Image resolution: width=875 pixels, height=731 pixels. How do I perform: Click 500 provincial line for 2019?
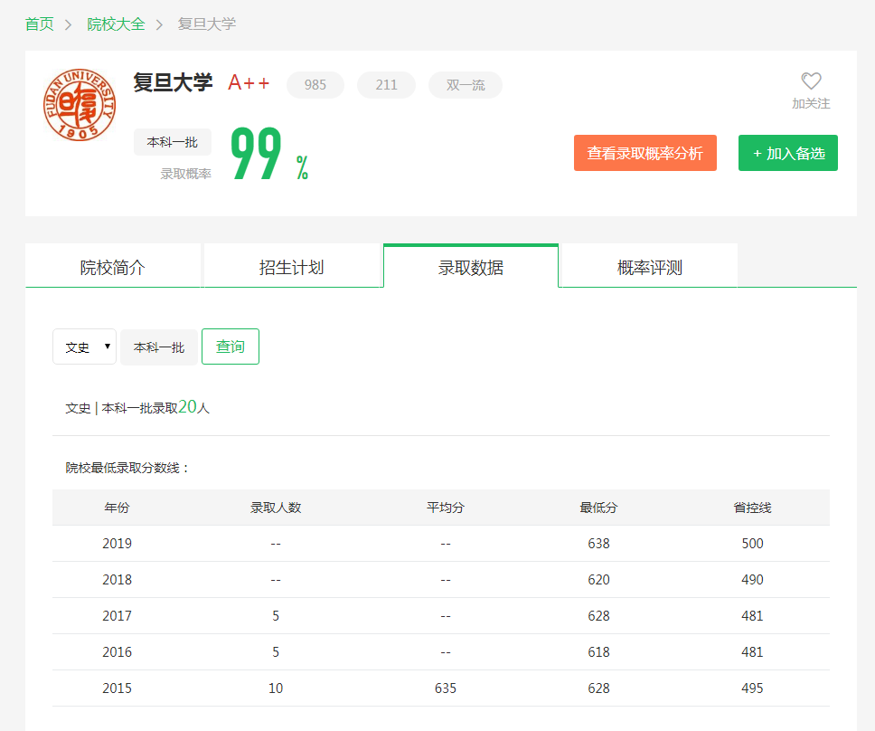click(752, 544)
